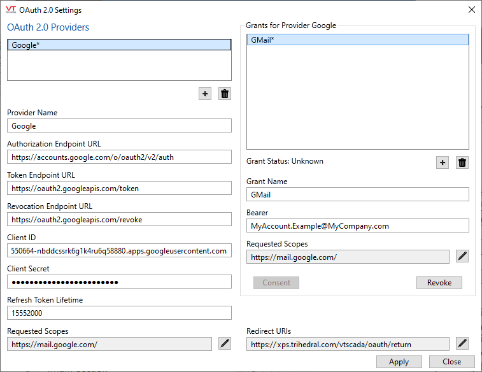Edit Redirect URIs using pencil icon
Viewport: 482px width, 372px height.
click(462, 344)
